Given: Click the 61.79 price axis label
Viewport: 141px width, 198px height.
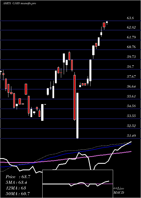Looking at the screenshot, I should coord(131,37).
